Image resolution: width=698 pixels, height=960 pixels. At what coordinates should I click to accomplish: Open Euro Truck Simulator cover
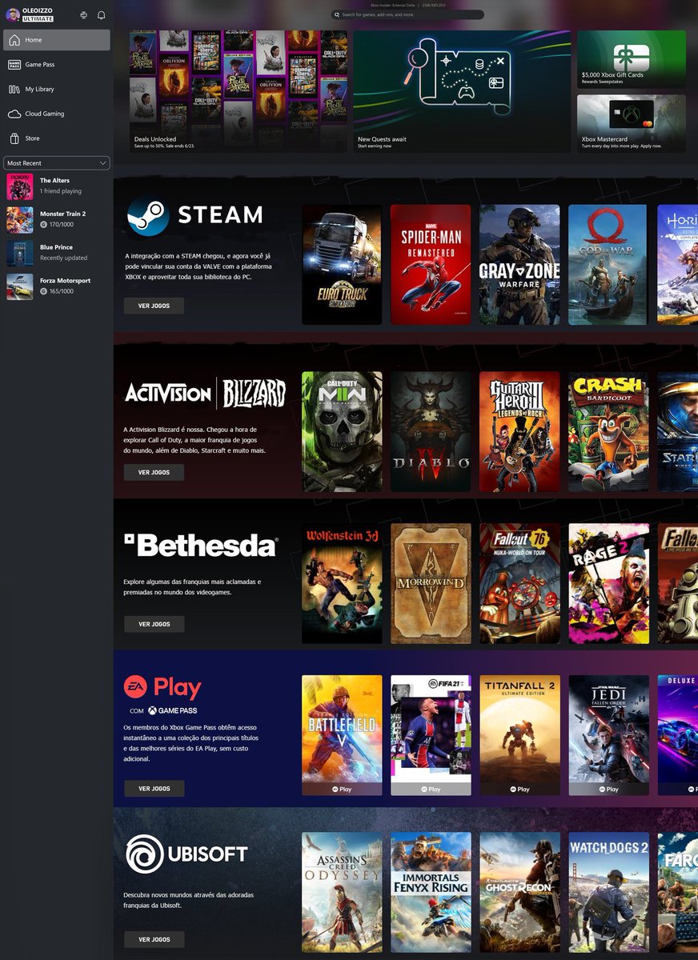click(342, 265)
